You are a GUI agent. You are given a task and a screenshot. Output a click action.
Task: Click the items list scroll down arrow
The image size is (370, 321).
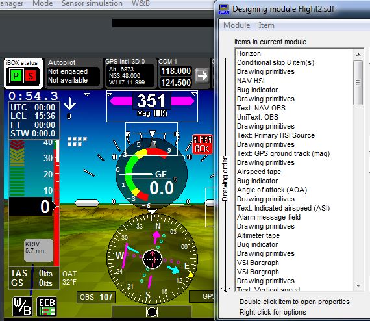(x=358, y=285)
